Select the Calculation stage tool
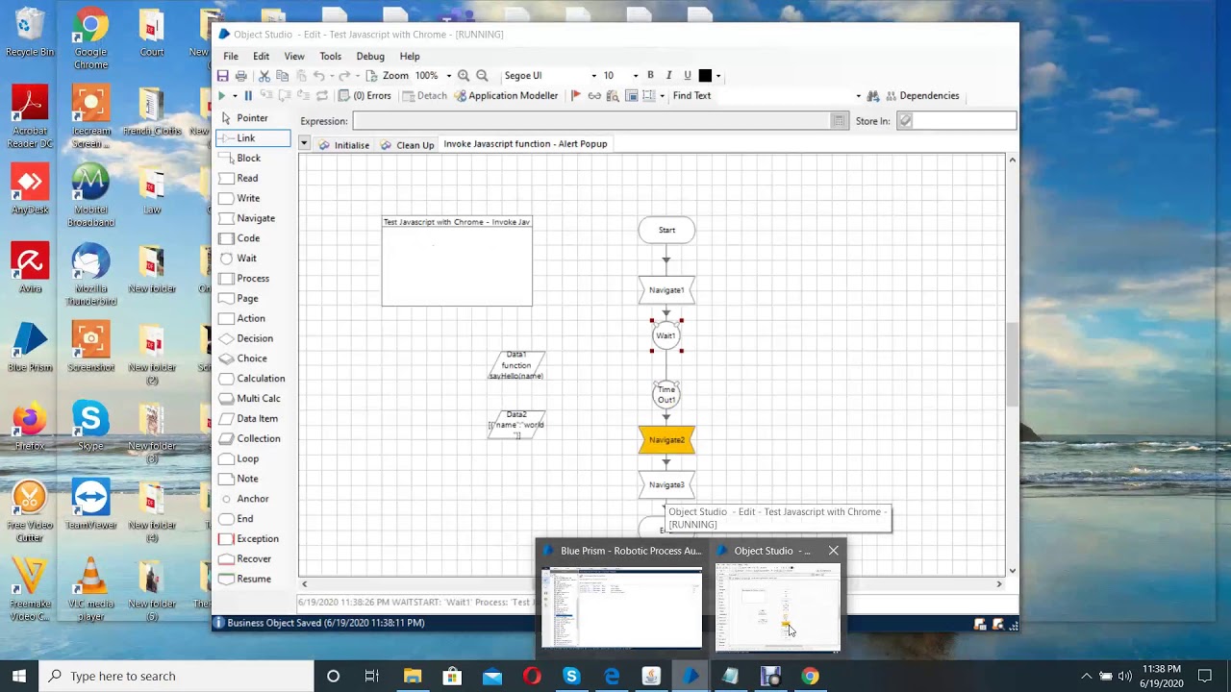The image size is (1231, 692). (x=252, y=379)
